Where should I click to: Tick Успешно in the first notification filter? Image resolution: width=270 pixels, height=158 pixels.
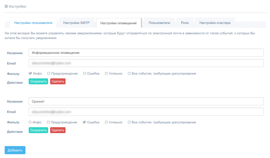[x=106, y=73]
